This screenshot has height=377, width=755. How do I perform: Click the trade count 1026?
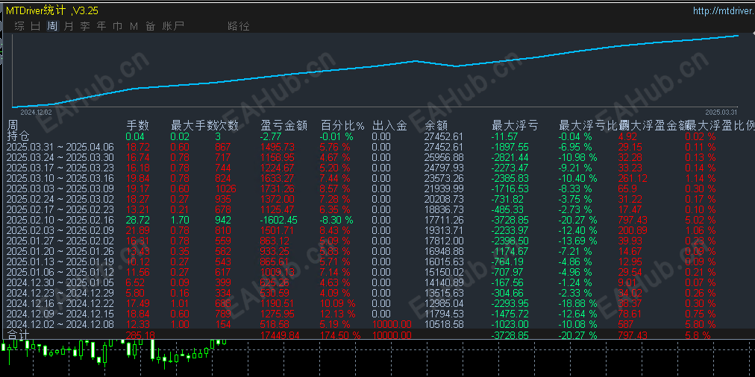click(x=226, y=188)
